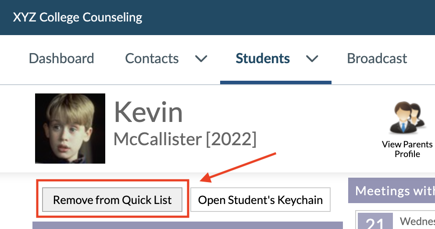Click the Kevin first name heading
The height and width of the screenshot is (229, 435).
click(x=148, y=112)
